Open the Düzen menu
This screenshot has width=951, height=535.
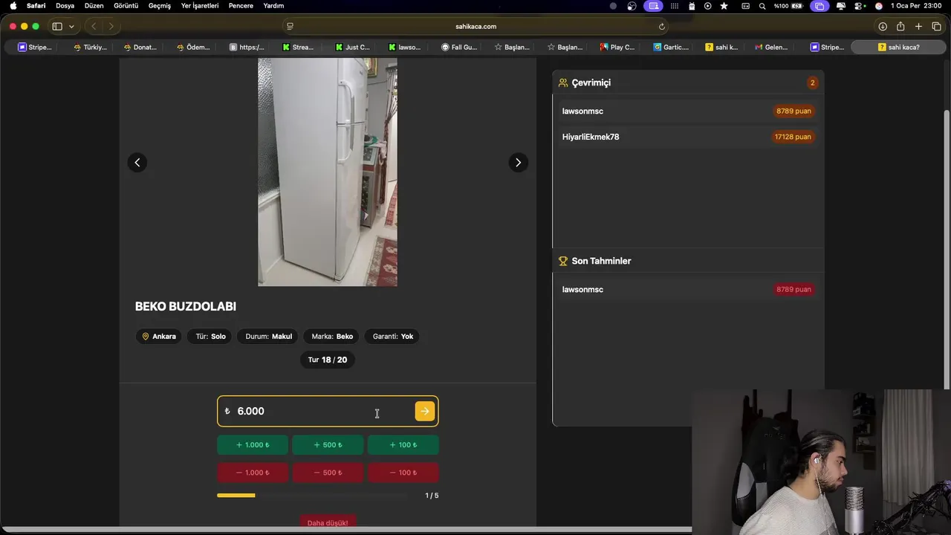pyautogui.click(x=94, y=5)
